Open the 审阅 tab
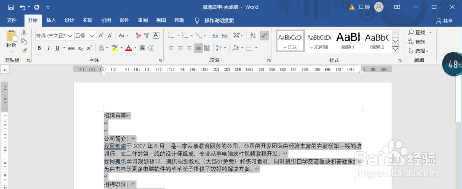This screenshot has width=462, height=189. click(x=142, y=20)
